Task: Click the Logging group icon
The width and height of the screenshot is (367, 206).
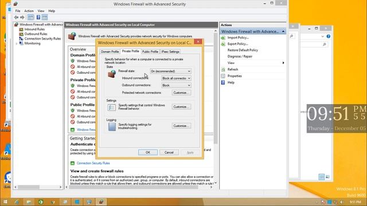Action: (x=112, y=126)
